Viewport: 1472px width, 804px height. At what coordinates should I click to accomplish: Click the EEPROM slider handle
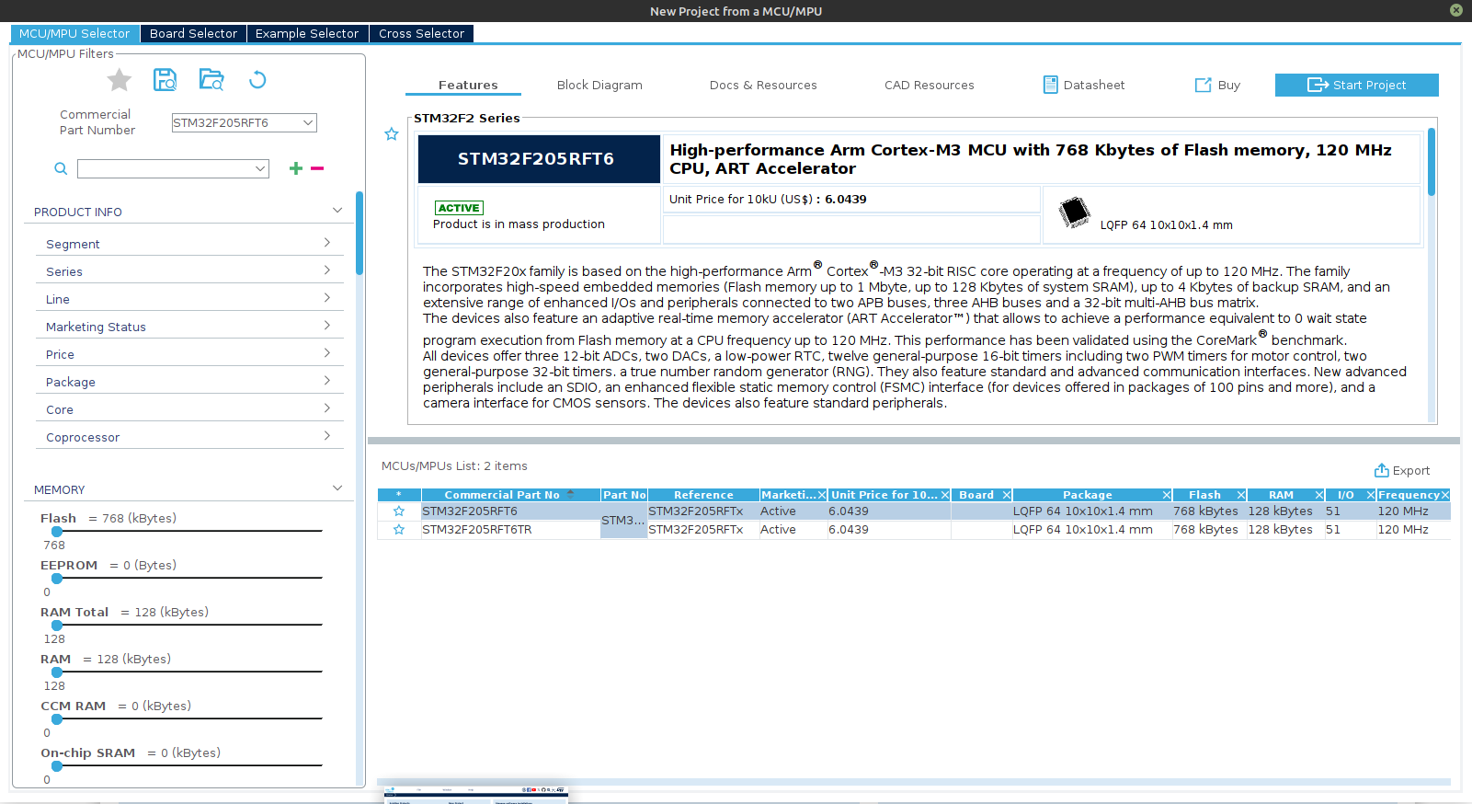click(57, 579)
